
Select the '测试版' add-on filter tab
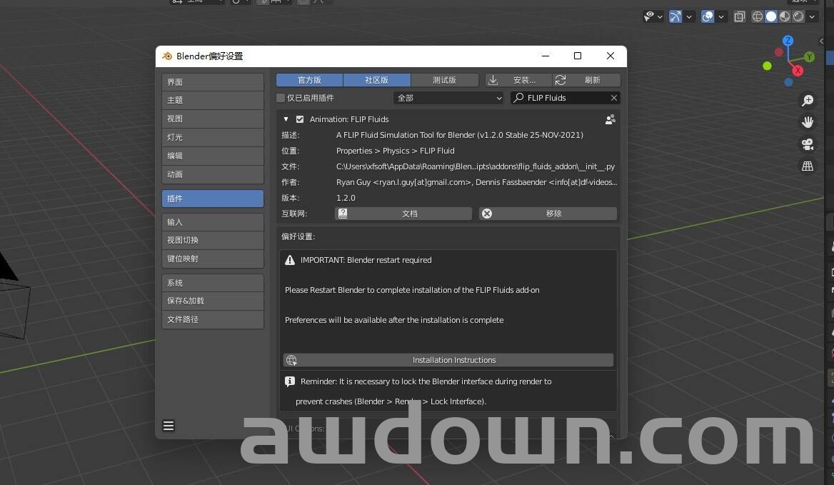tap(444, 80)
